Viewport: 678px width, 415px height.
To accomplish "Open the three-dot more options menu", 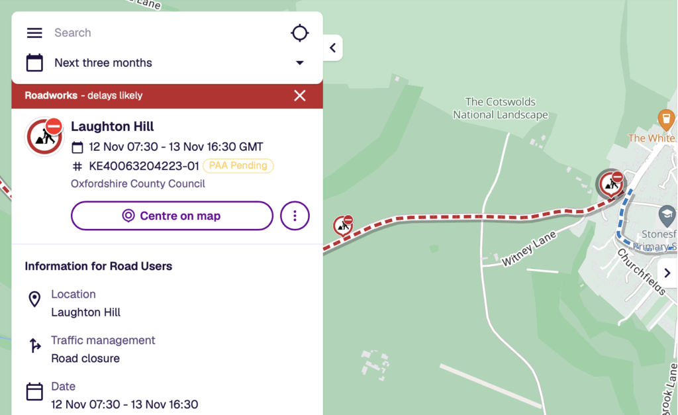I will pos(295,216).
